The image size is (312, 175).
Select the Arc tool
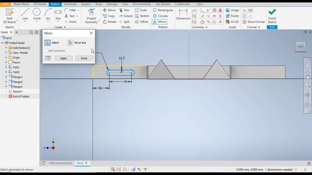(x=48, y=15)
